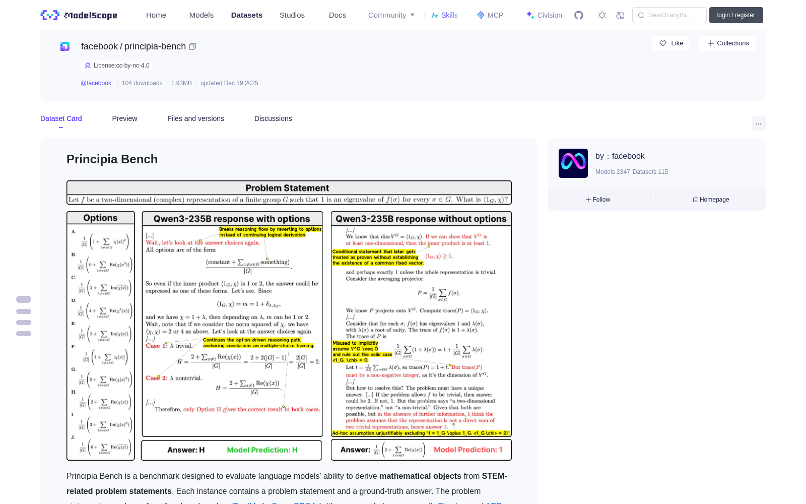Switch to Files and versions tab
The width and height of the screenshot is (806, 504).
tap(195, 118)
